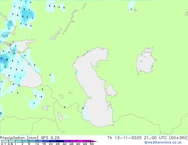This screenshot has height=145, width=188.
Task: Select the 20–25 mm legend color swatch
Action: pyautogui.click(x=53, y=141)
